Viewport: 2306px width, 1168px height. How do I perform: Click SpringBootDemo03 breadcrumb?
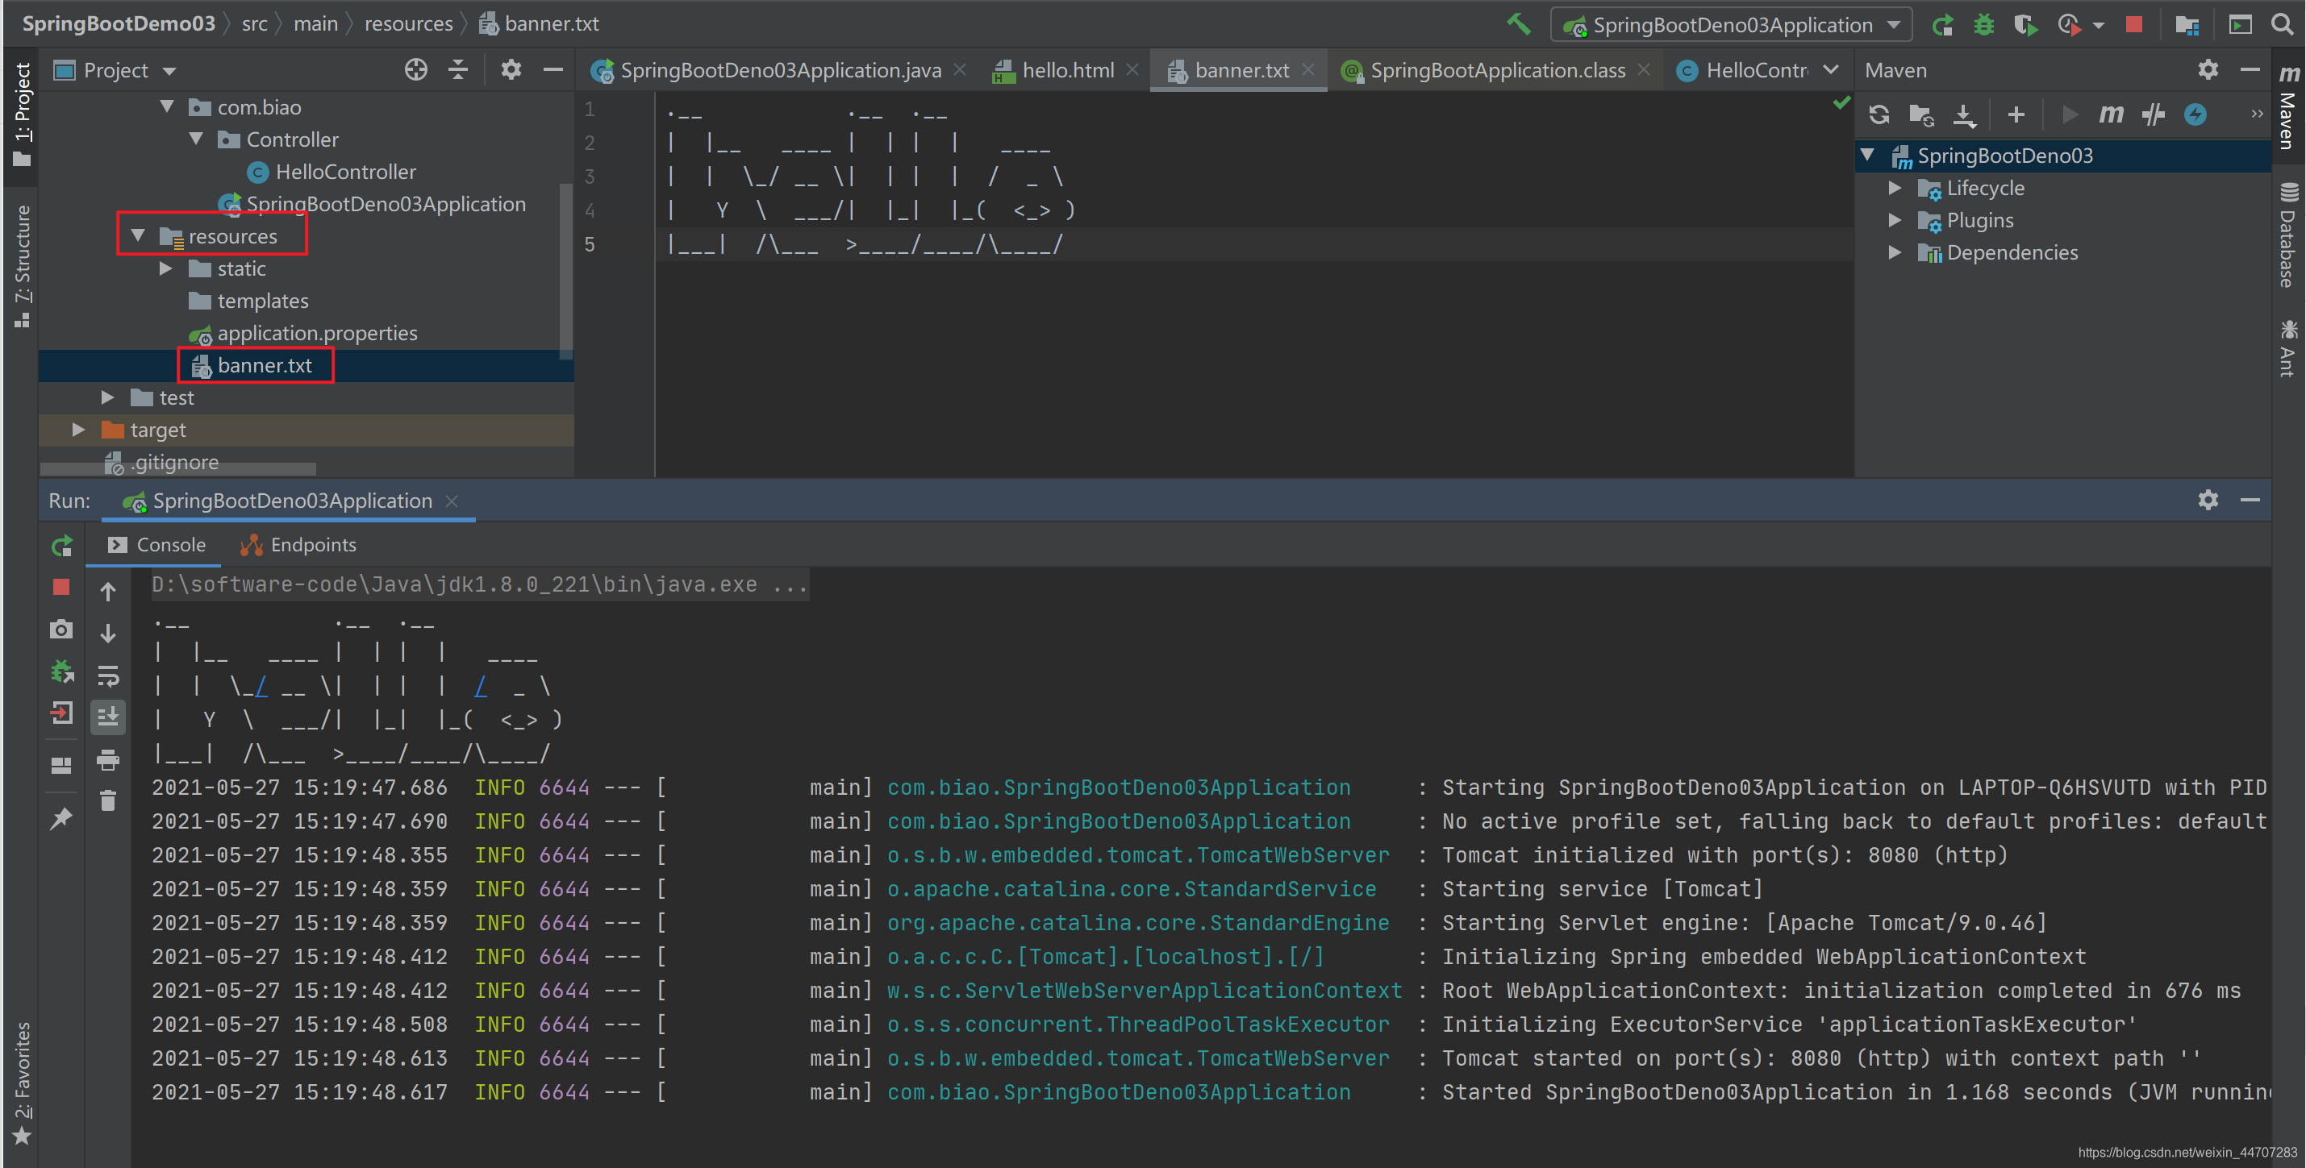[119, 24]
